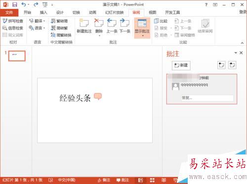This screenshot has height=184, width=247.
Task: Click 中文(中国) language in status bar
Action: coord(67,180)
